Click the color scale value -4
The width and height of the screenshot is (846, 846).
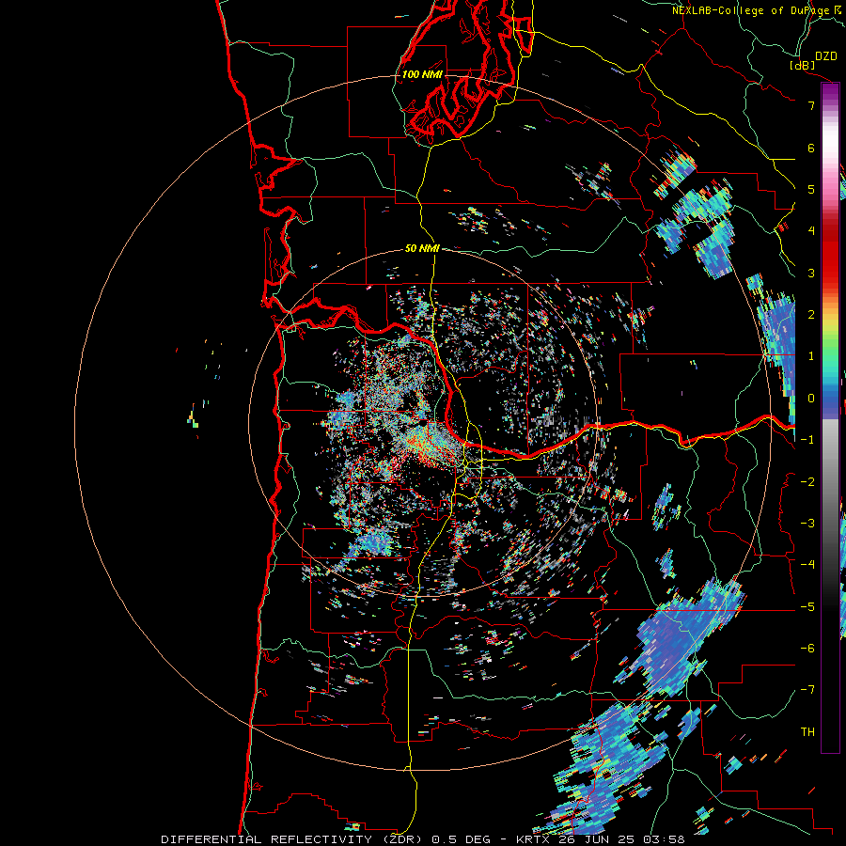[807, 565]
